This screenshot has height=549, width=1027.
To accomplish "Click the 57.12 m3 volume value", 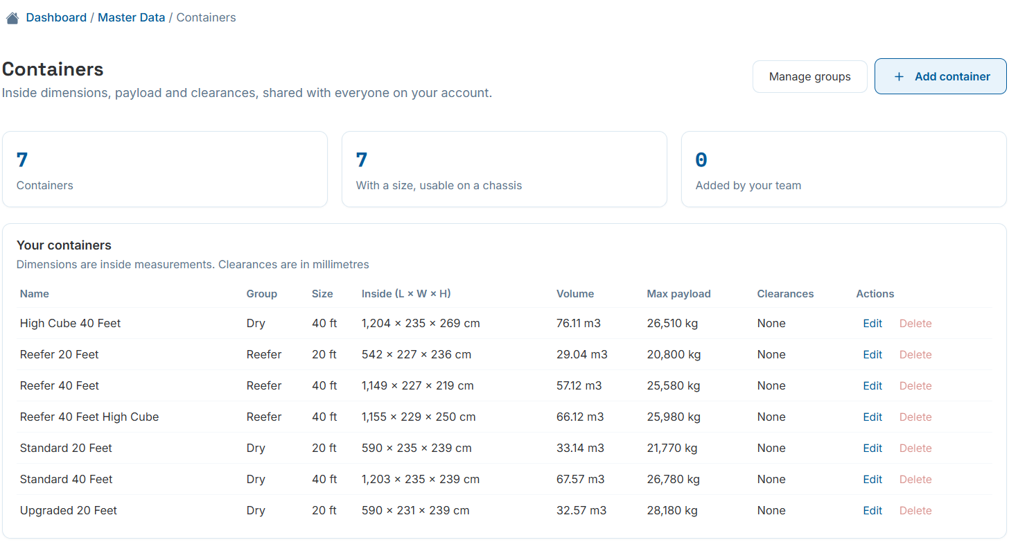I will (x=579, y=385).
